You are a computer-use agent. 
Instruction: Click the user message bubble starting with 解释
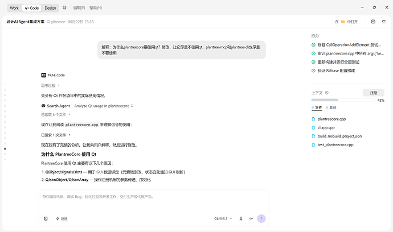[182, 50]
